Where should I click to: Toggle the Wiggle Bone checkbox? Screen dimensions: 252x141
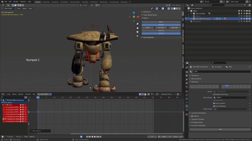[x=192, y=123]
